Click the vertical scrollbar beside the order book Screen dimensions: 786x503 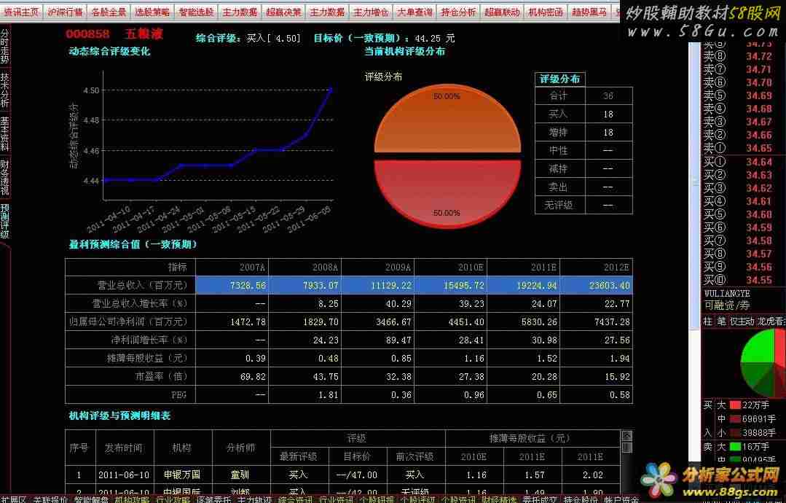(x=694, y=186)
